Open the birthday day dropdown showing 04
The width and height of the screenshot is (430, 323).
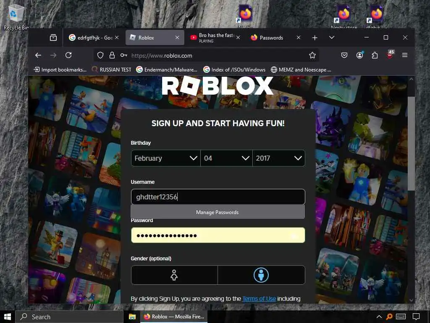coord(226,158)
